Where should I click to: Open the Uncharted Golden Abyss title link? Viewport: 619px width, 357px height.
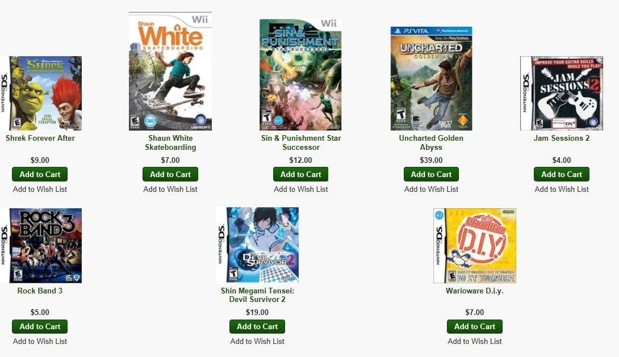(431, 142)
